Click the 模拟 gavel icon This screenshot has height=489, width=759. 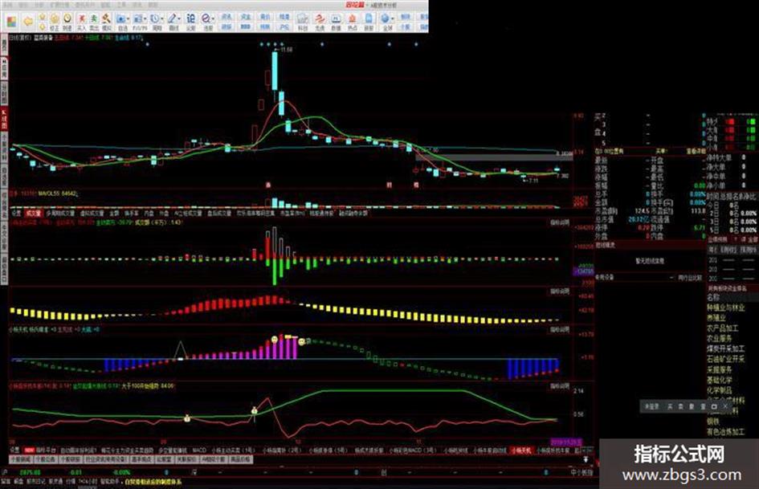(x=106, y=20)
